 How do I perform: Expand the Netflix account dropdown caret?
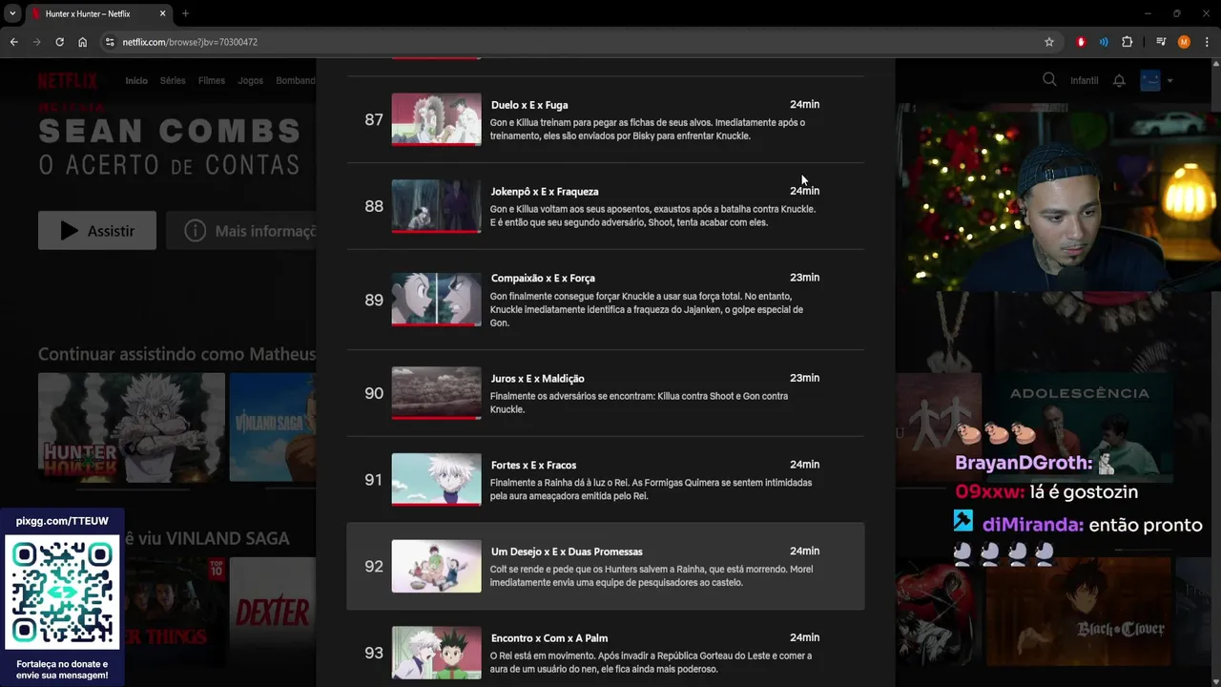(x=1169, y=81)
